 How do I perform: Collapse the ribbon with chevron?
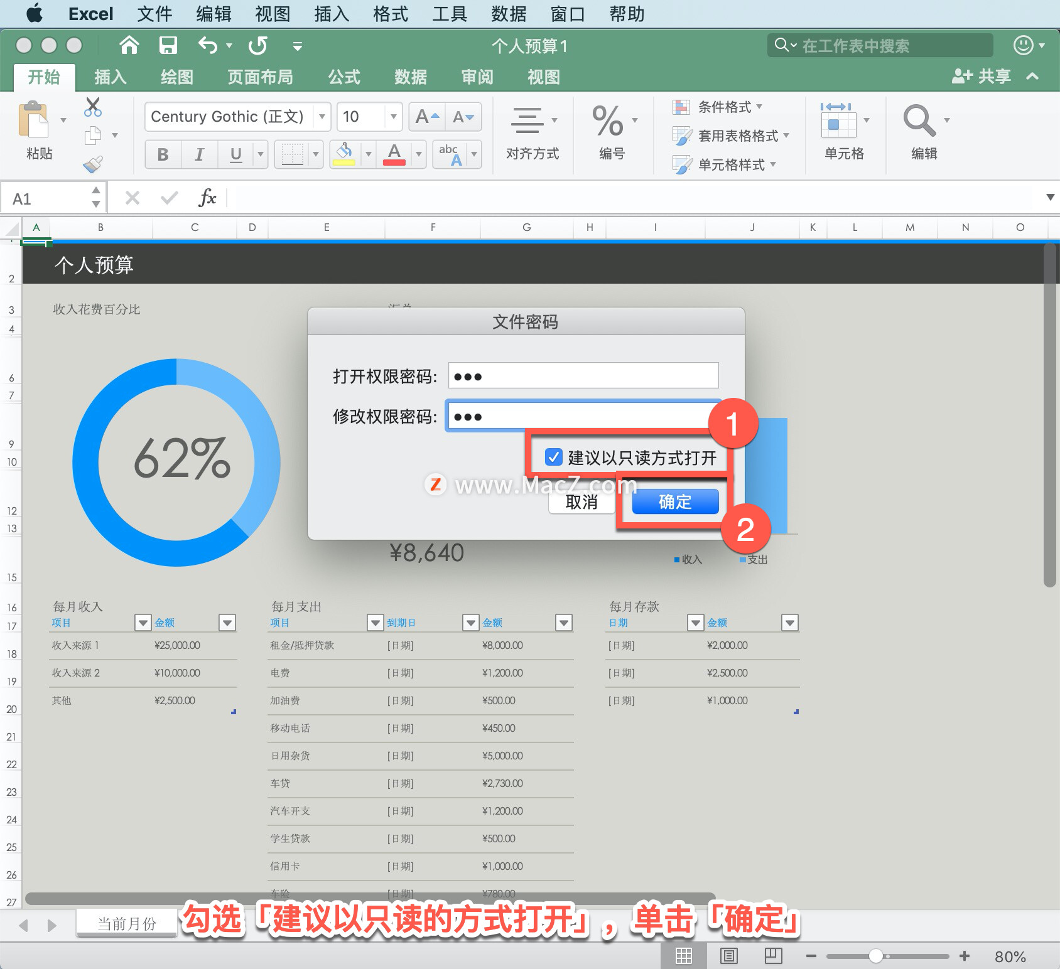click(1032, 77)
